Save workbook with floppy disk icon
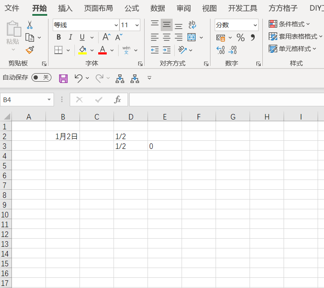Screen dimensions: 324x288 pyautogui.click(x=63, y=79)
